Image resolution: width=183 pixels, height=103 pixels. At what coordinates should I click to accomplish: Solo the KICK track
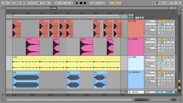(x=168, y=21)
